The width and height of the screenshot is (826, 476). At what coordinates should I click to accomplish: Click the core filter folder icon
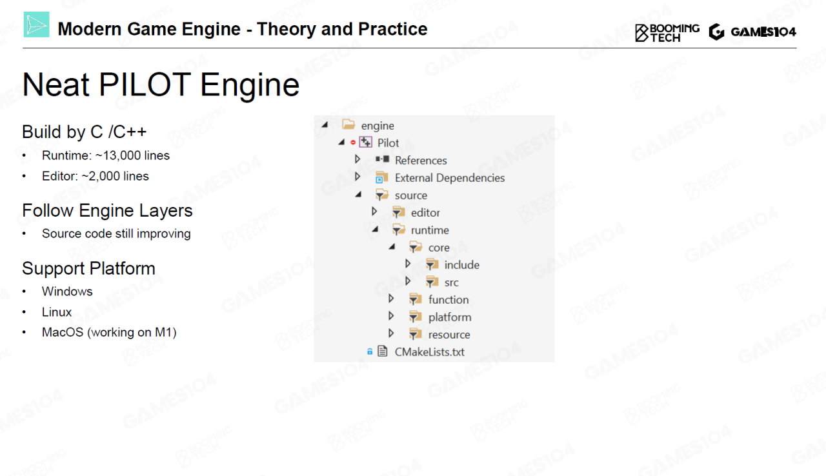click(x=416, y=248)
